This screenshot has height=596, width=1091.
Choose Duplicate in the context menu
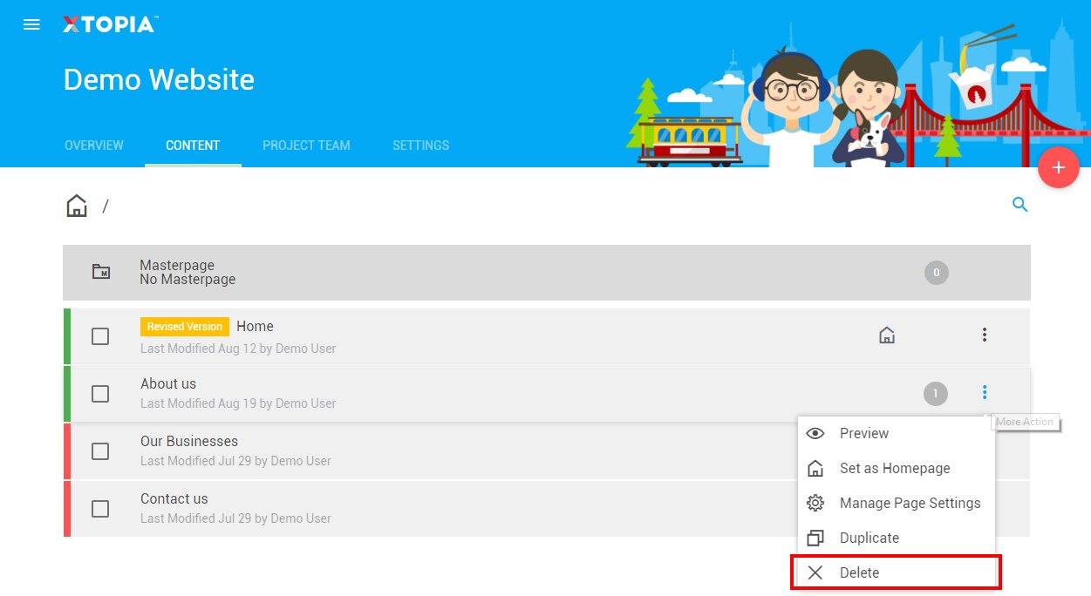pos(869,538)
